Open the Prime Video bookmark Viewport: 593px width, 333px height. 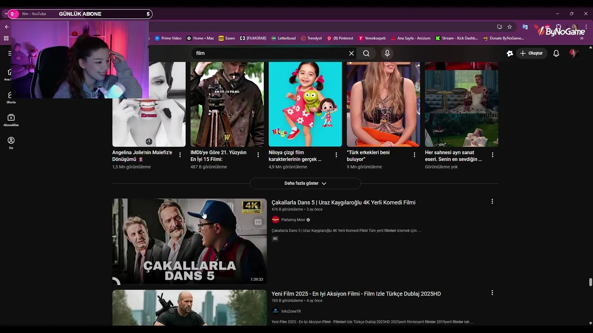[168, 38]
